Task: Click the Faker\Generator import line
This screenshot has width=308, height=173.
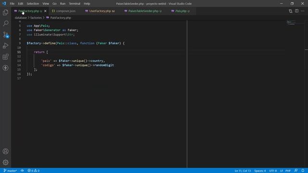Action: [x=52, y=30]
